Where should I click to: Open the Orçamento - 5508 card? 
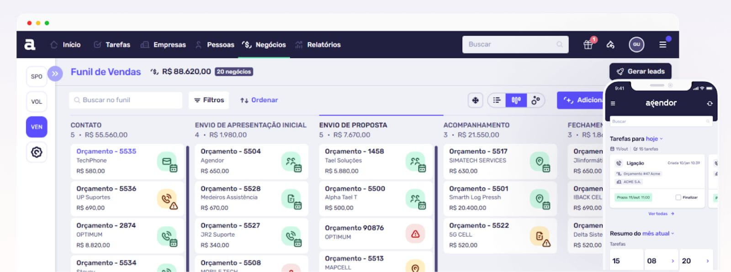click(x=251, y=263)
